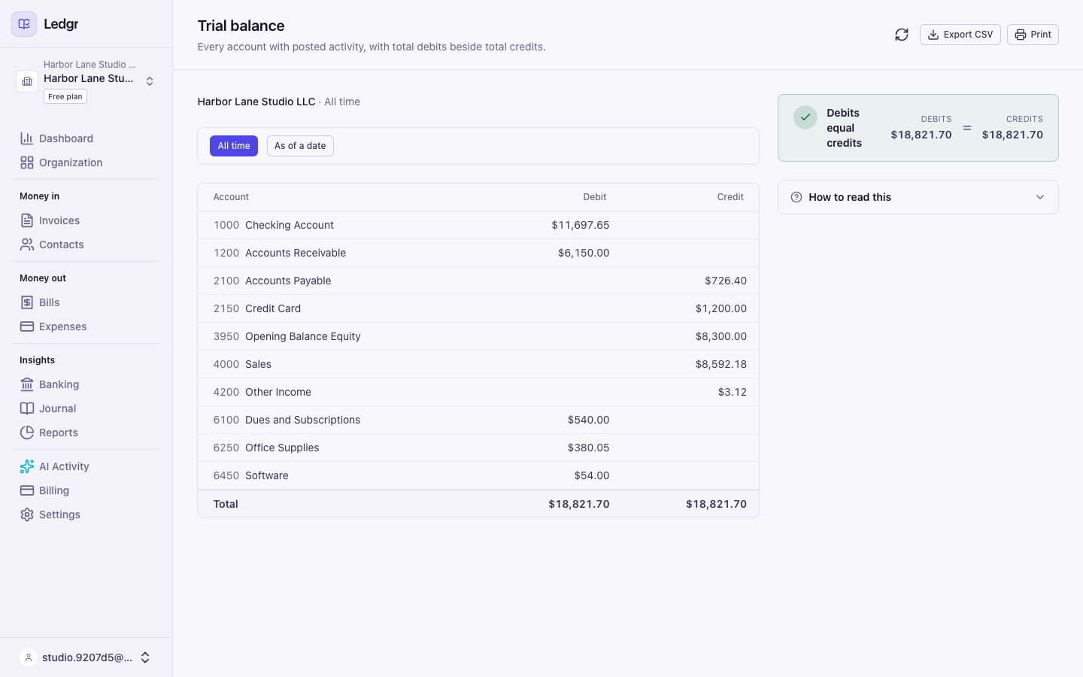Click the Ledgr logo icon
The image size is (1083, 677).
(24, 24)
